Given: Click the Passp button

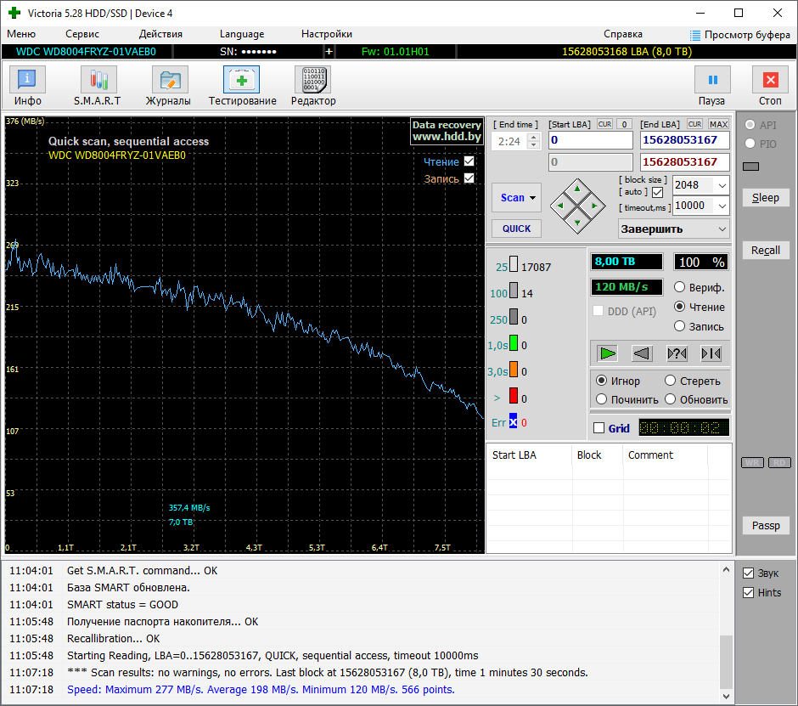Looking at the screenshot, I should [x=765, y=525].
